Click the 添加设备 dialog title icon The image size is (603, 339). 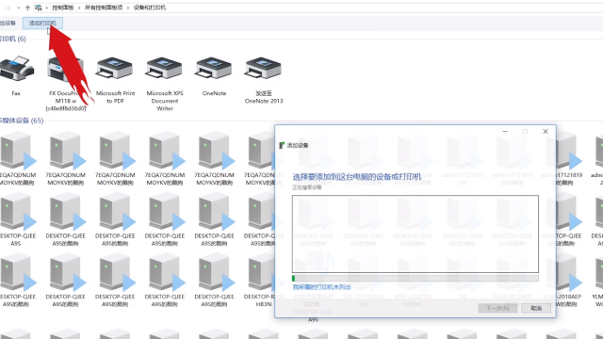[x=282, y=145]
